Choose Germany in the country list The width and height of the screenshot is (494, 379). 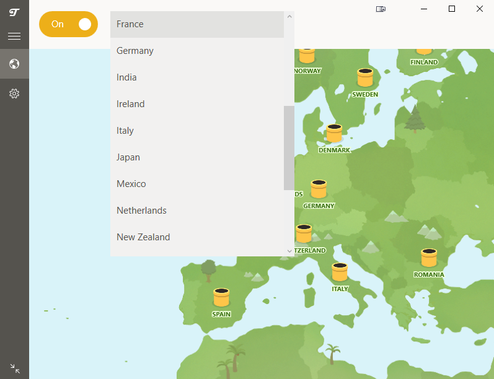197,51
